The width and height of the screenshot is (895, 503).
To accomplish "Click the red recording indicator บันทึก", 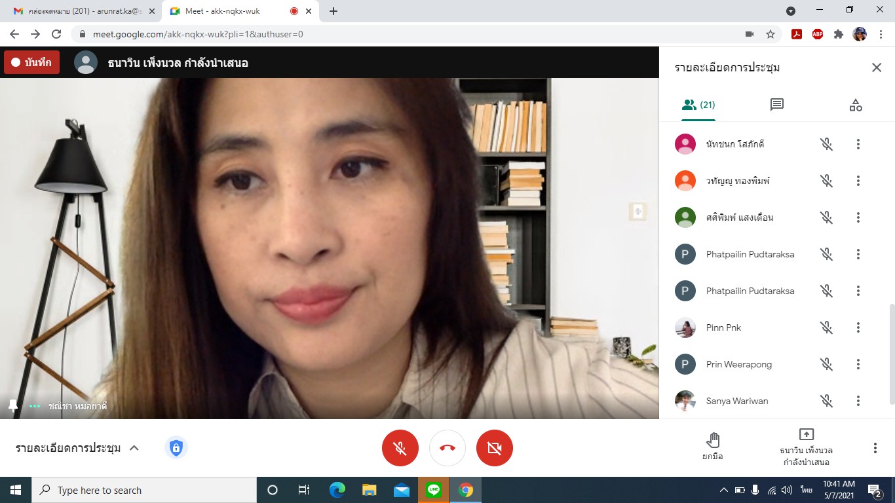I will (x=31, y=63).
